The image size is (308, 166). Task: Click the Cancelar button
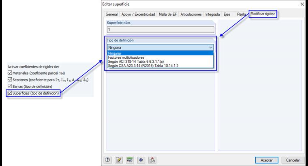293,160
